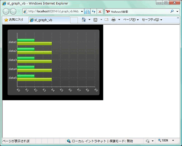Open the zoom level 100% dropdown
The height and width of the screenshot is (146, 182).
coord(173,140)
